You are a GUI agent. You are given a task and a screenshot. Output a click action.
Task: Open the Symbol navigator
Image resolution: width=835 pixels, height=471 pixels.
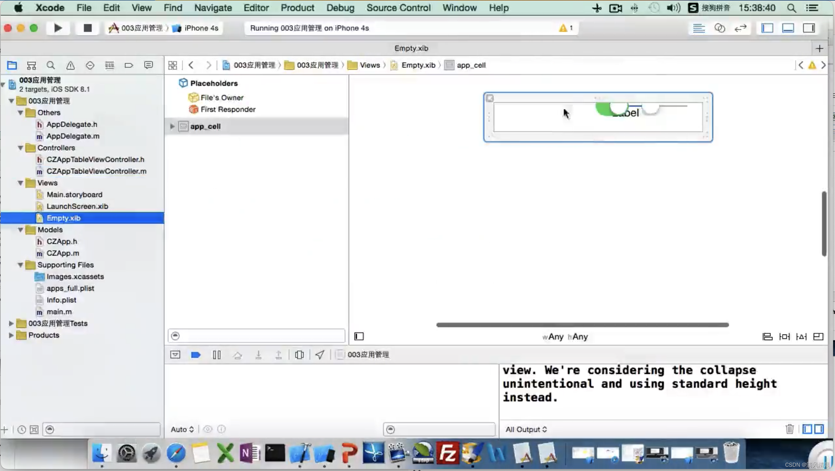(x=32, y=65)
